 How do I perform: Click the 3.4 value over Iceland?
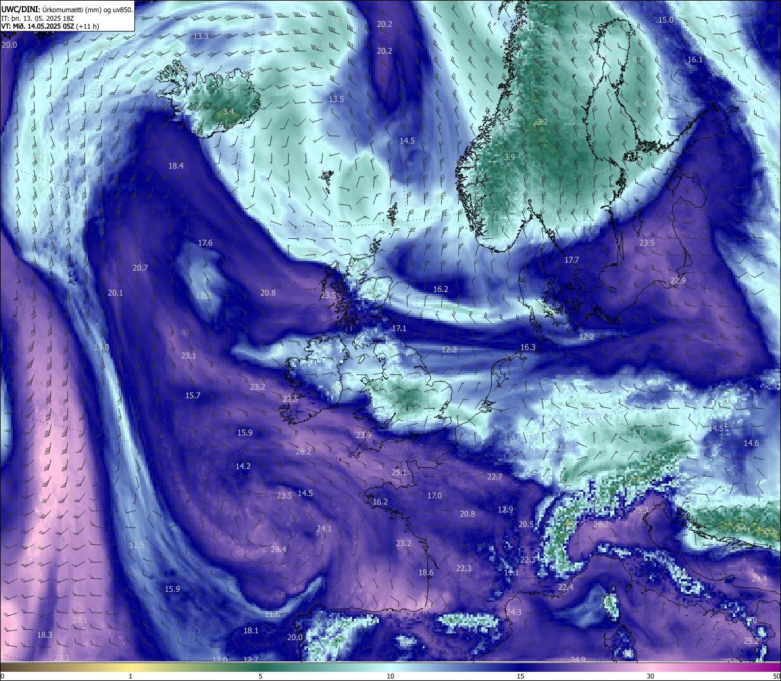[228, 111]
